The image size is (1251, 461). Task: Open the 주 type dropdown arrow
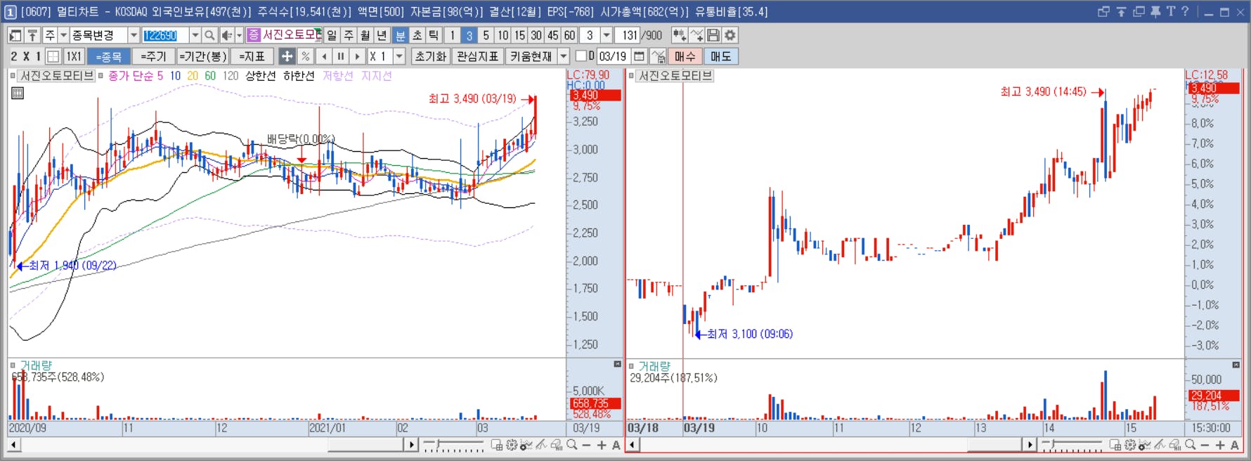pos(63,35)
